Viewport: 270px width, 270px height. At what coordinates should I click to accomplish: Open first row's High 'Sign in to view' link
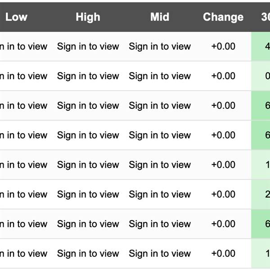[x=88, y=46]
